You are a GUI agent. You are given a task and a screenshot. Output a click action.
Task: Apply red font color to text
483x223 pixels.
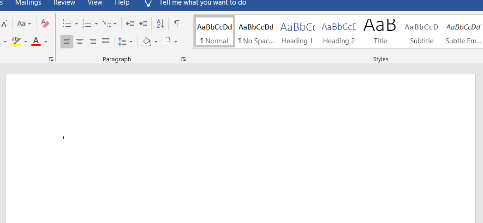click(36, 42)
